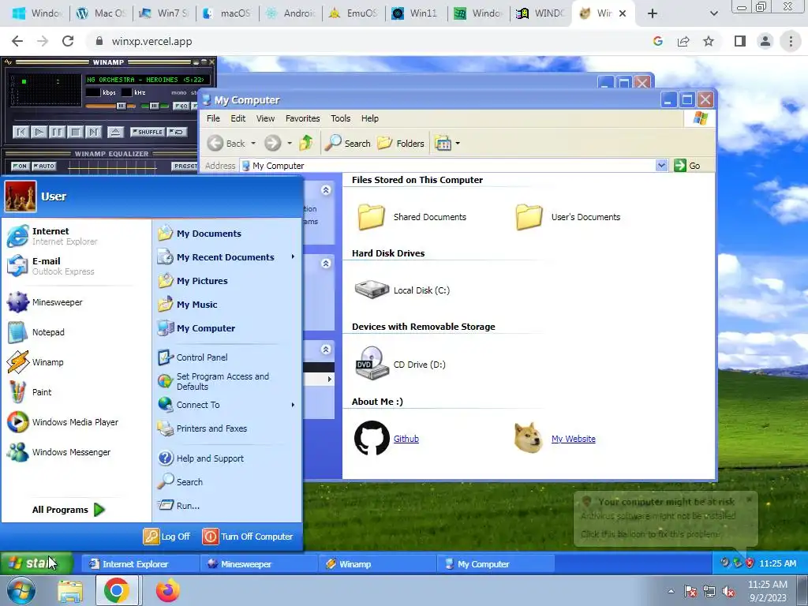Open Winamp main menu icon in title bar
The width and height of the screenshot is (808, 606).
[x=8, y=62]
